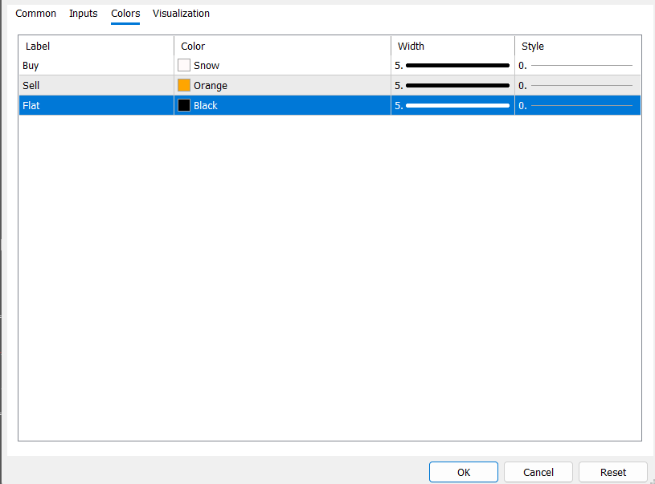
Task: Open the Flat line width selector
Action: pos(452,106)
